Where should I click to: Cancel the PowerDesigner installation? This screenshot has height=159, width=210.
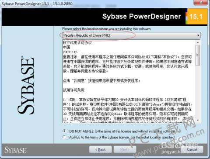click(x=192, y=149)
